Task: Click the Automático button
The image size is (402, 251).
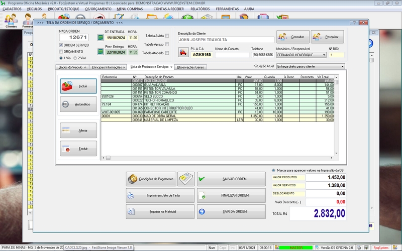Action: tap(78, 104)
